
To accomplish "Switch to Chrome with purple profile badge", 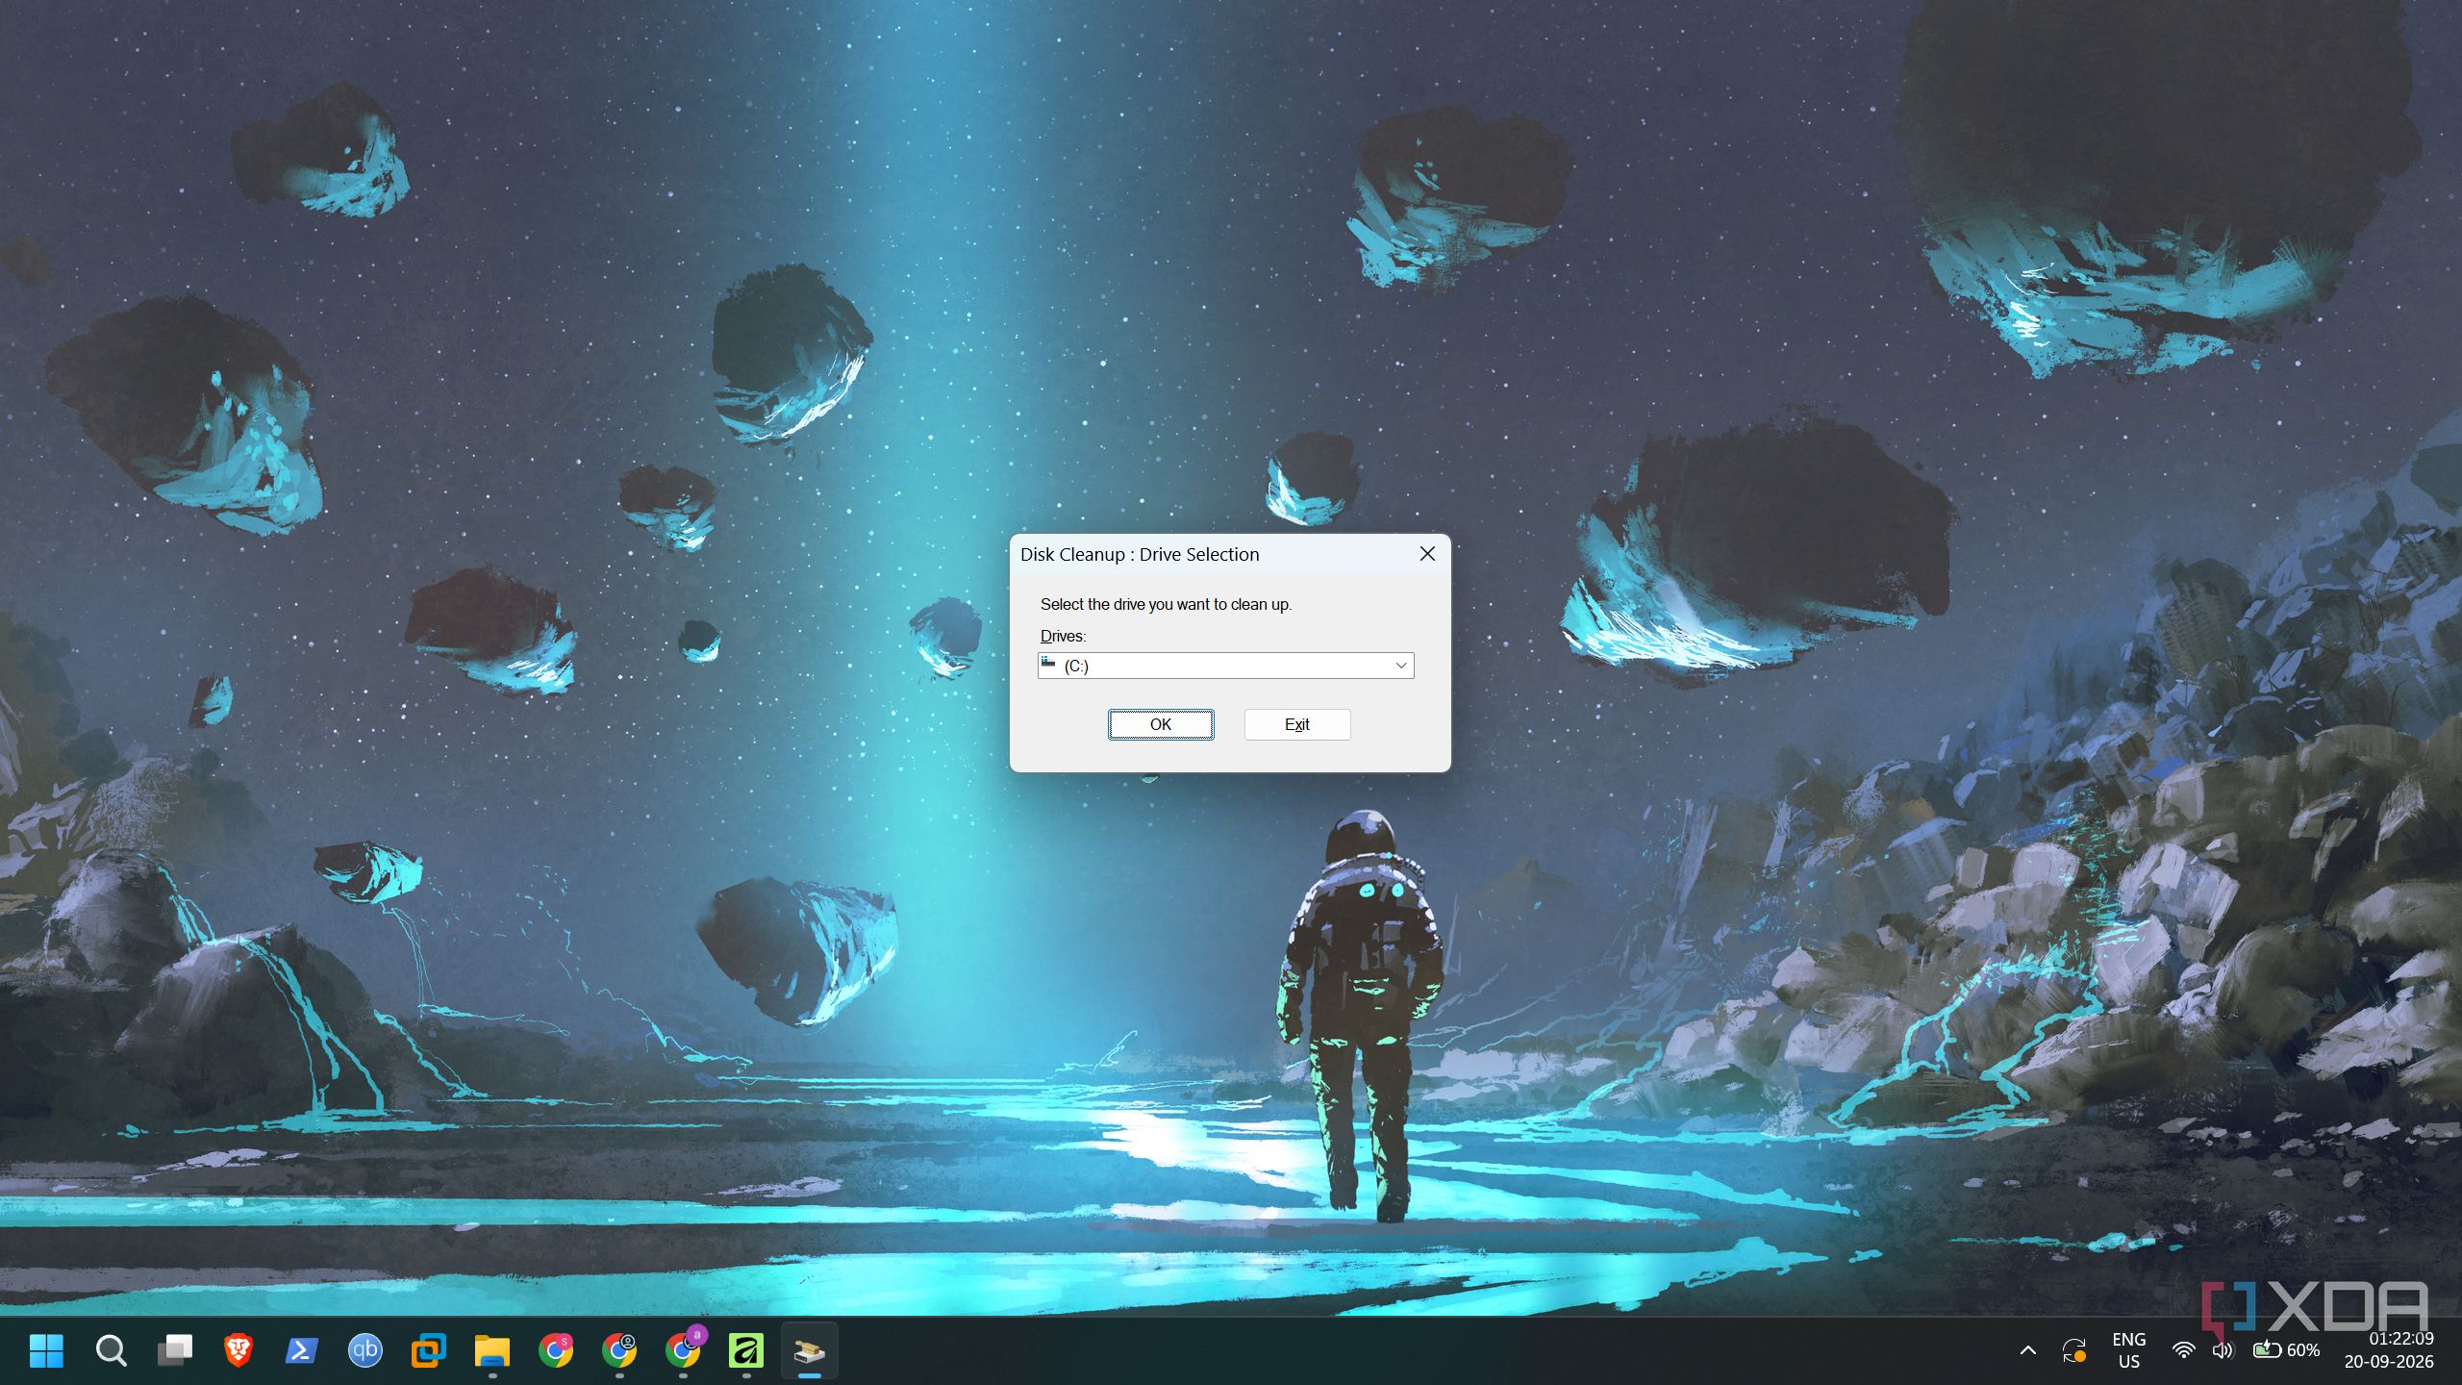I will point(684,1350).
